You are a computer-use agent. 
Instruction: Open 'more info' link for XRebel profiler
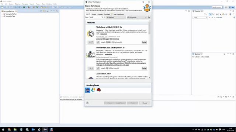click(108, 55)
